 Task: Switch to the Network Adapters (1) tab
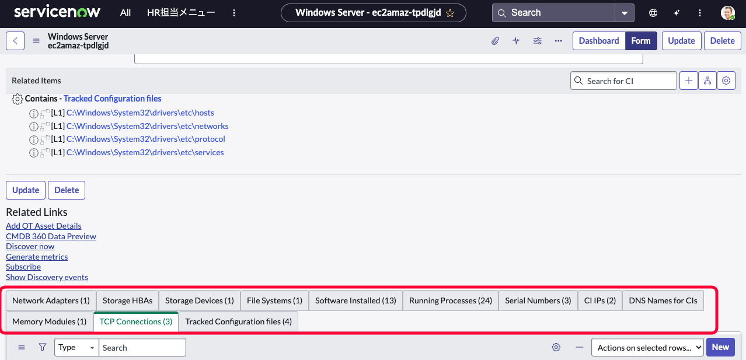coord(51,300)
